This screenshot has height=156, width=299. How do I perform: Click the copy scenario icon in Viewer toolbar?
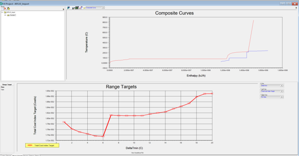point(9,8)
